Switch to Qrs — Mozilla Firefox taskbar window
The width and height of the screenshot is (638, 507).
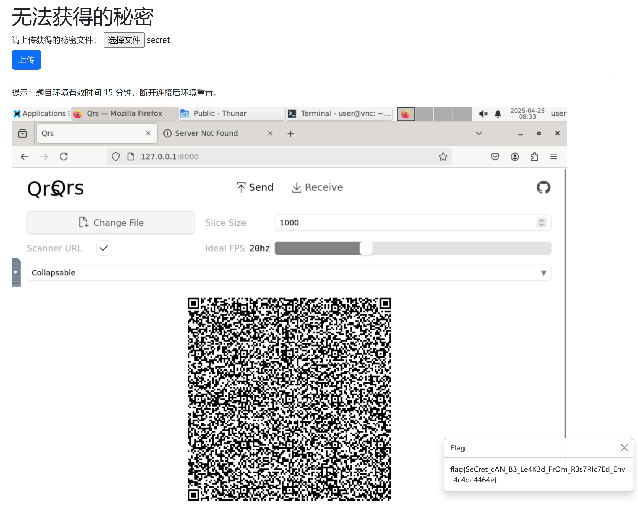[124, 113]
